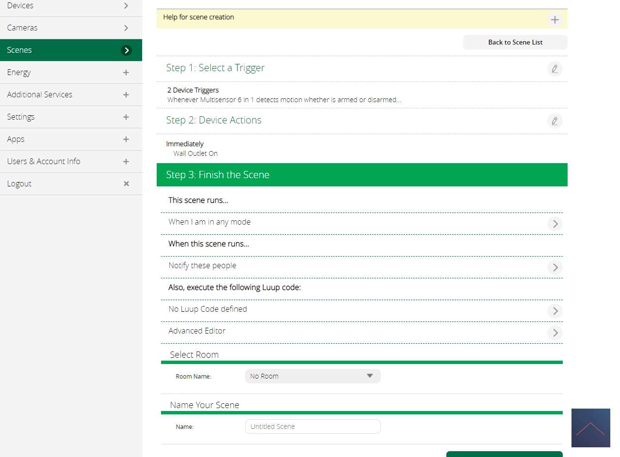Expand the Help for scene creation panel
Viewport: 620px width, 457px height.
pos(555,20)
